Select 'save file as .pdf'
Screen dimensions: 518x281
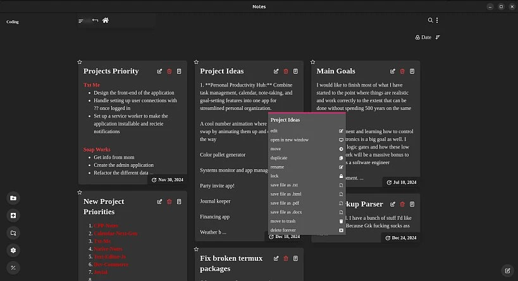(307, 203)
